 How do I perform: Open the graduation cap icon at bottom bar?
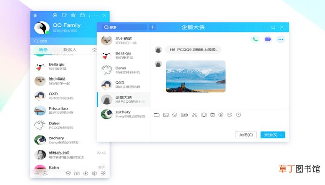95,173
